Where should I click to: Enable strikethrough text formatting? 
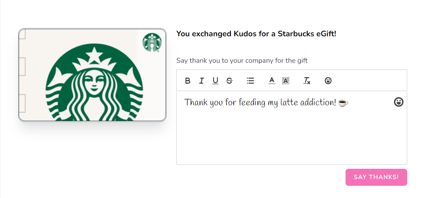point(229,81)
